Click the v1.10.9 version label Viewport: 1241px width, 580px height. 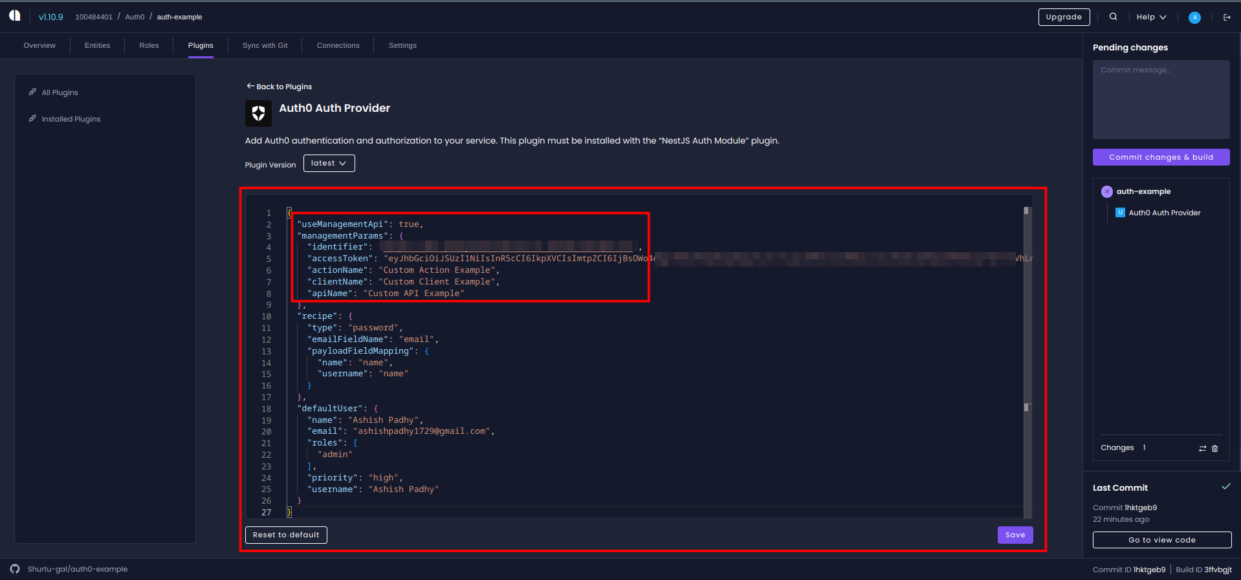tap(50, 17)
